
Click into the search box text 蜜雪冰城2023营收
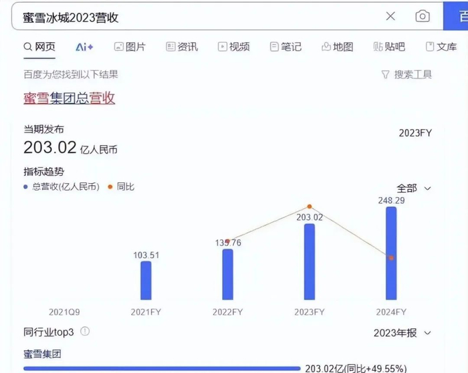71,17
